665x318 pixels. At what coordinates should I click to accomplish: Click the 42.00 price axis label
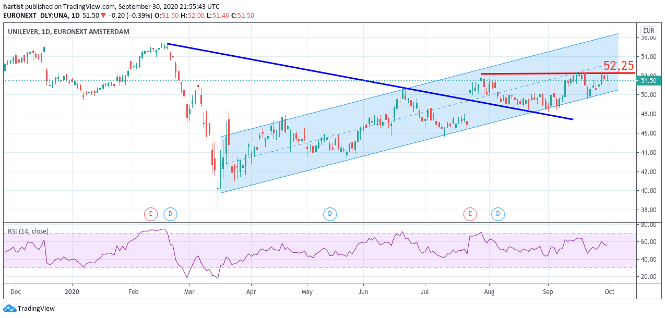pyautogui.click(x=648, y=172)
